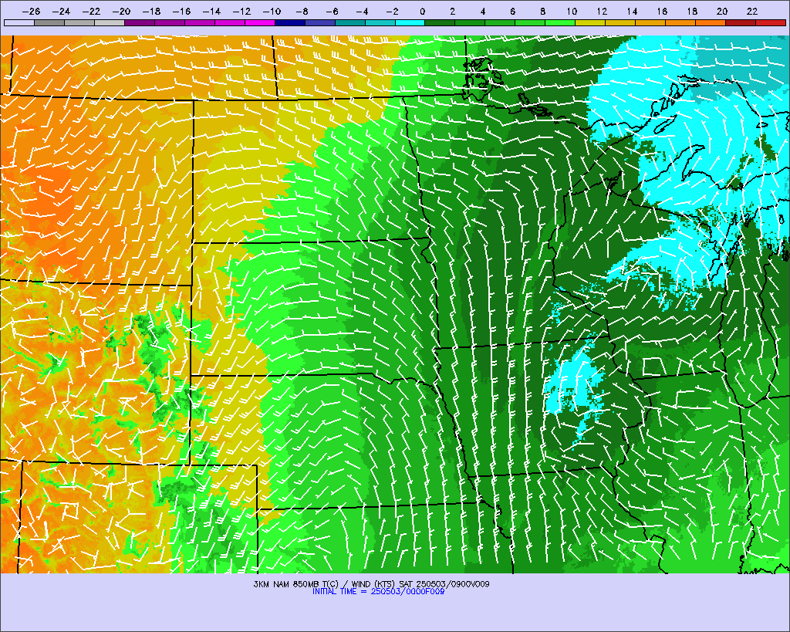Click the "18" legend label

click(692, 12)
